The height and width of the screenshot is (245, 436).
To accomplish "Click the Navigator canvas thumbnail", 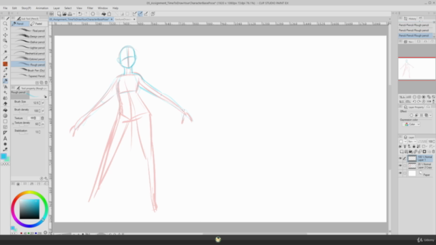I will point(416,69).
